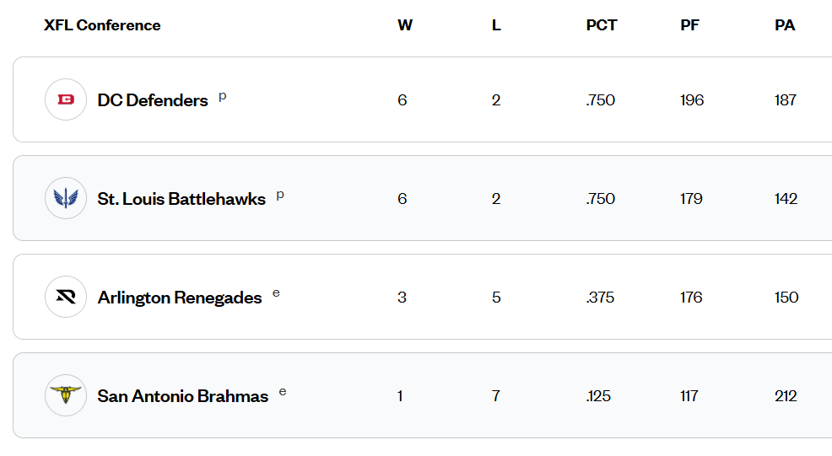Screen dimensions: 832x456
Task: Click the PCT column header
Action: (x=602, y=25)
